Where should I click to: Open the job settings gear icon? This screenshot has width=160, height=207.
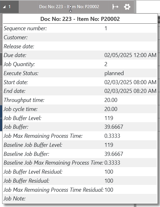[127, 7]
